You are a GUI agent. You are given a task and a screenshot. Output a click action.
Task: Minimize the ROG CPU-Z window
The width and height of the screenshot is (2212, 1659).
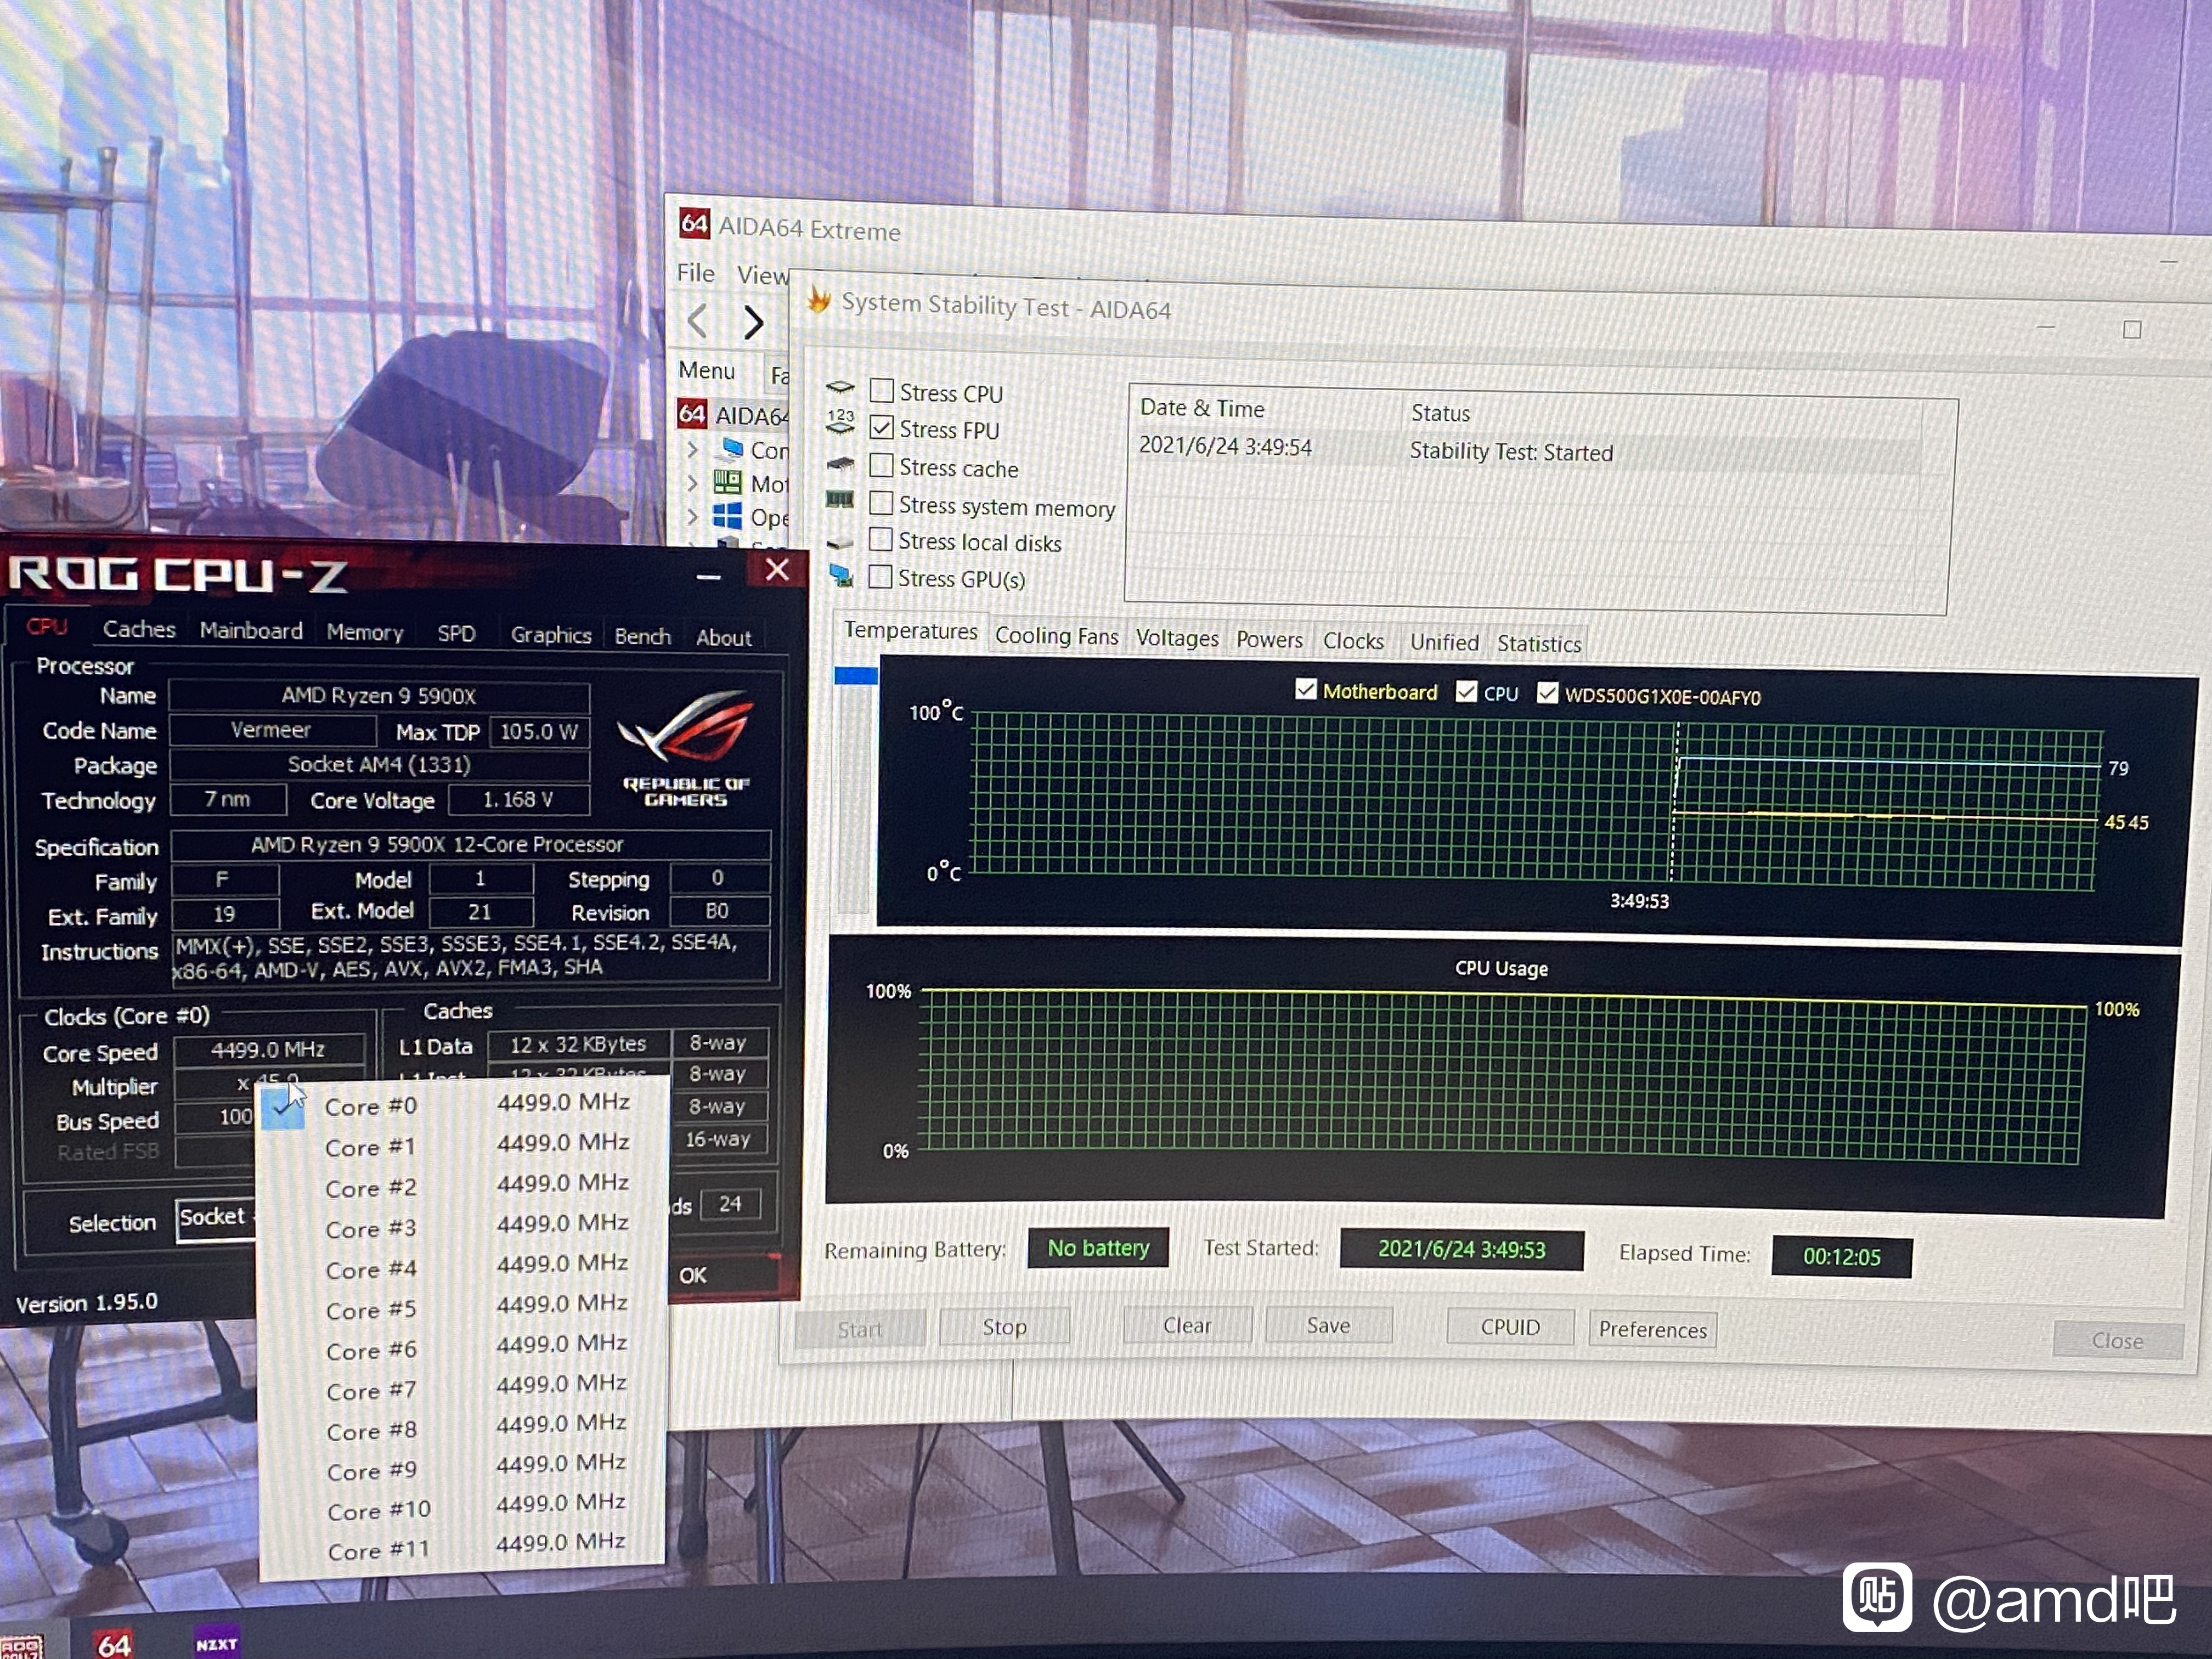(x=708, y=576)
